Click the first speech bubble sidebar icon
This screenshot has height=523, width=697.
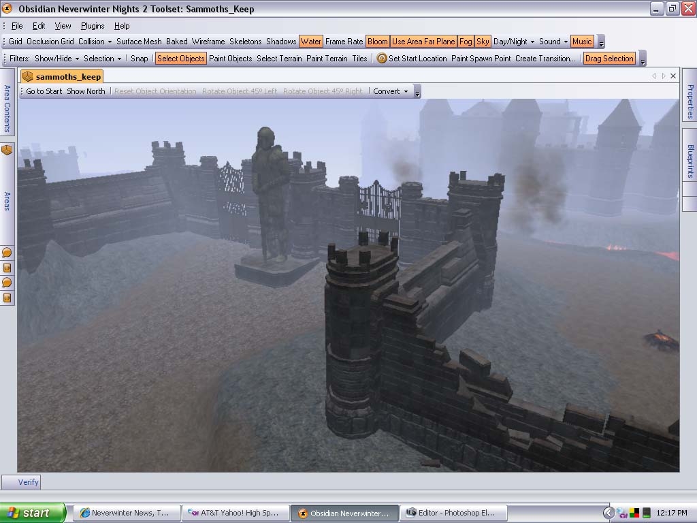coord(7,253)
